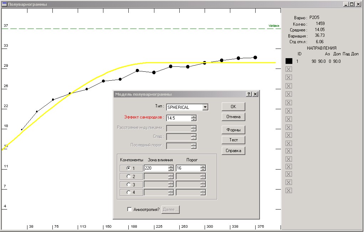
Task: Open the Формы button
Action: click(x=233, y=130)
